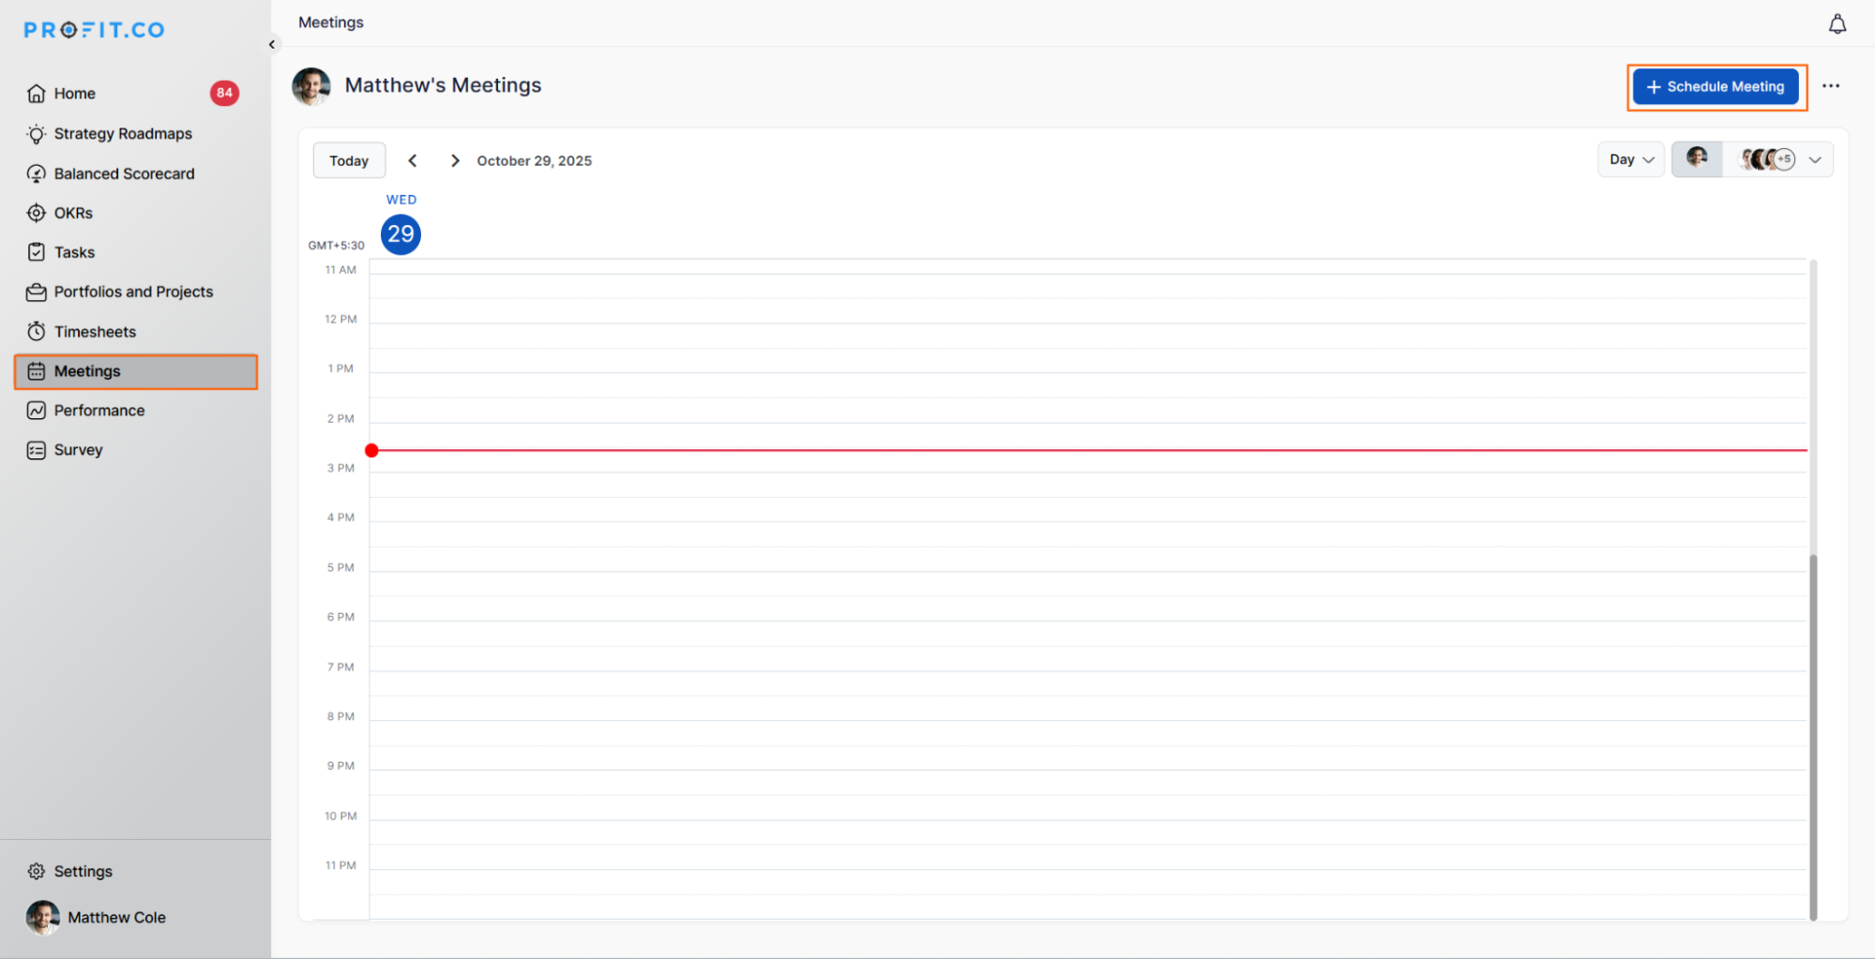Viewport: 1875px width, 959px height.
Task: Click the Matthew's Meetings heading
Action: (444, 85)
